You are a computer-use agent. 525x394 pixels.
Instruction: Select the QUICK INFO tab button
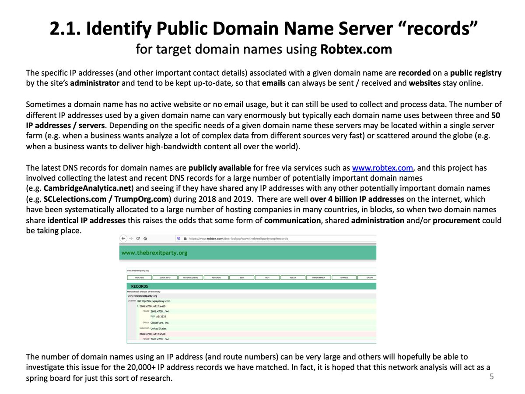(165, 278)
